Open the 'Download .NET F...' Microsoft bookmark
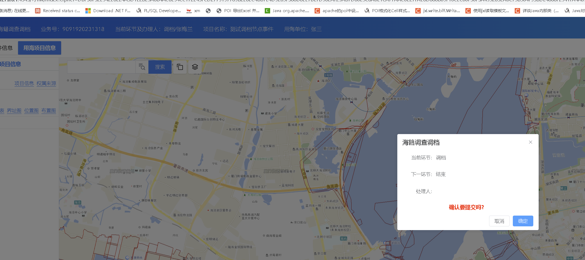585x260 pixels. (x=108, y=11)
